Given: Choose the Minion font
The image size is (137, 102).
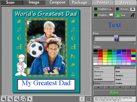Looking at the screenshot, I should pyautogui.click(x=104, y=83).
